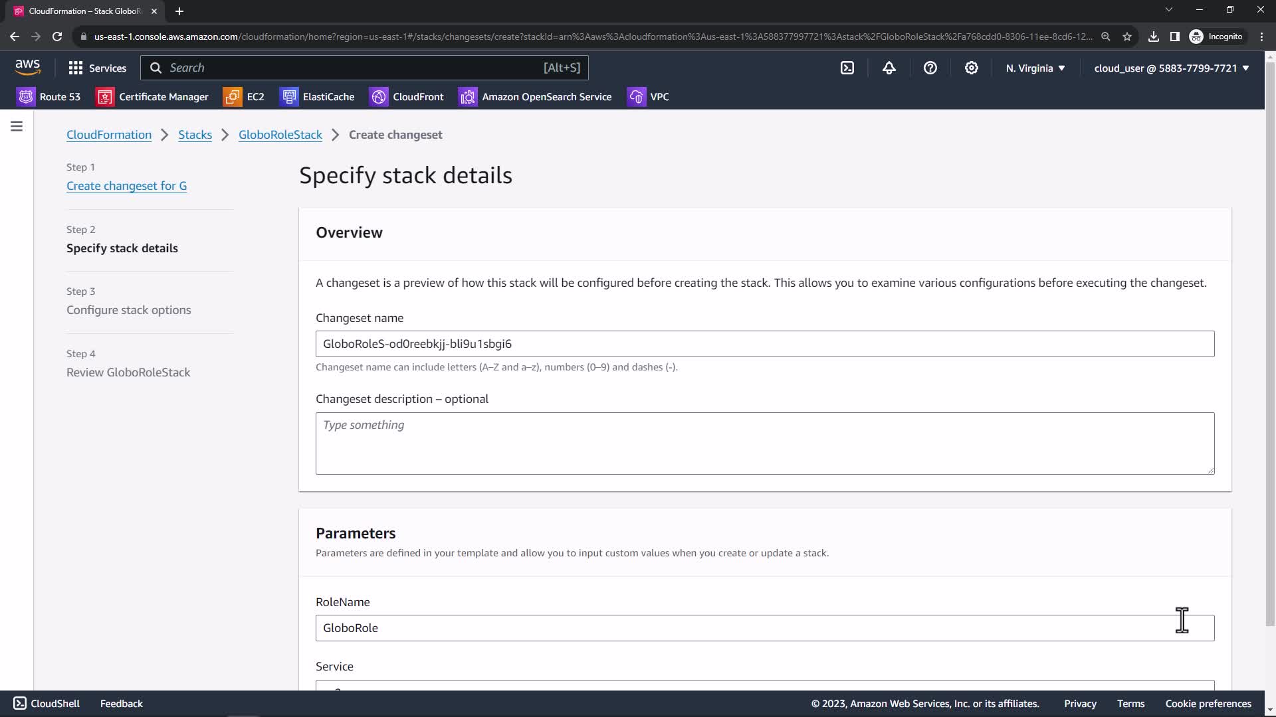Open the notifications bell

click(x=889, y=68)
